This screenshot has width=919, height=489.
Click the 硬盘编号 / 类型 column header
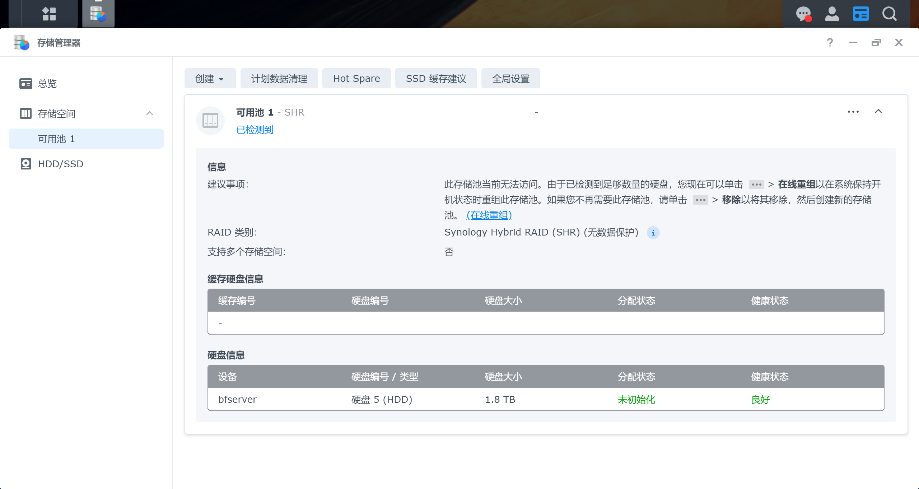tap(385, 377)
